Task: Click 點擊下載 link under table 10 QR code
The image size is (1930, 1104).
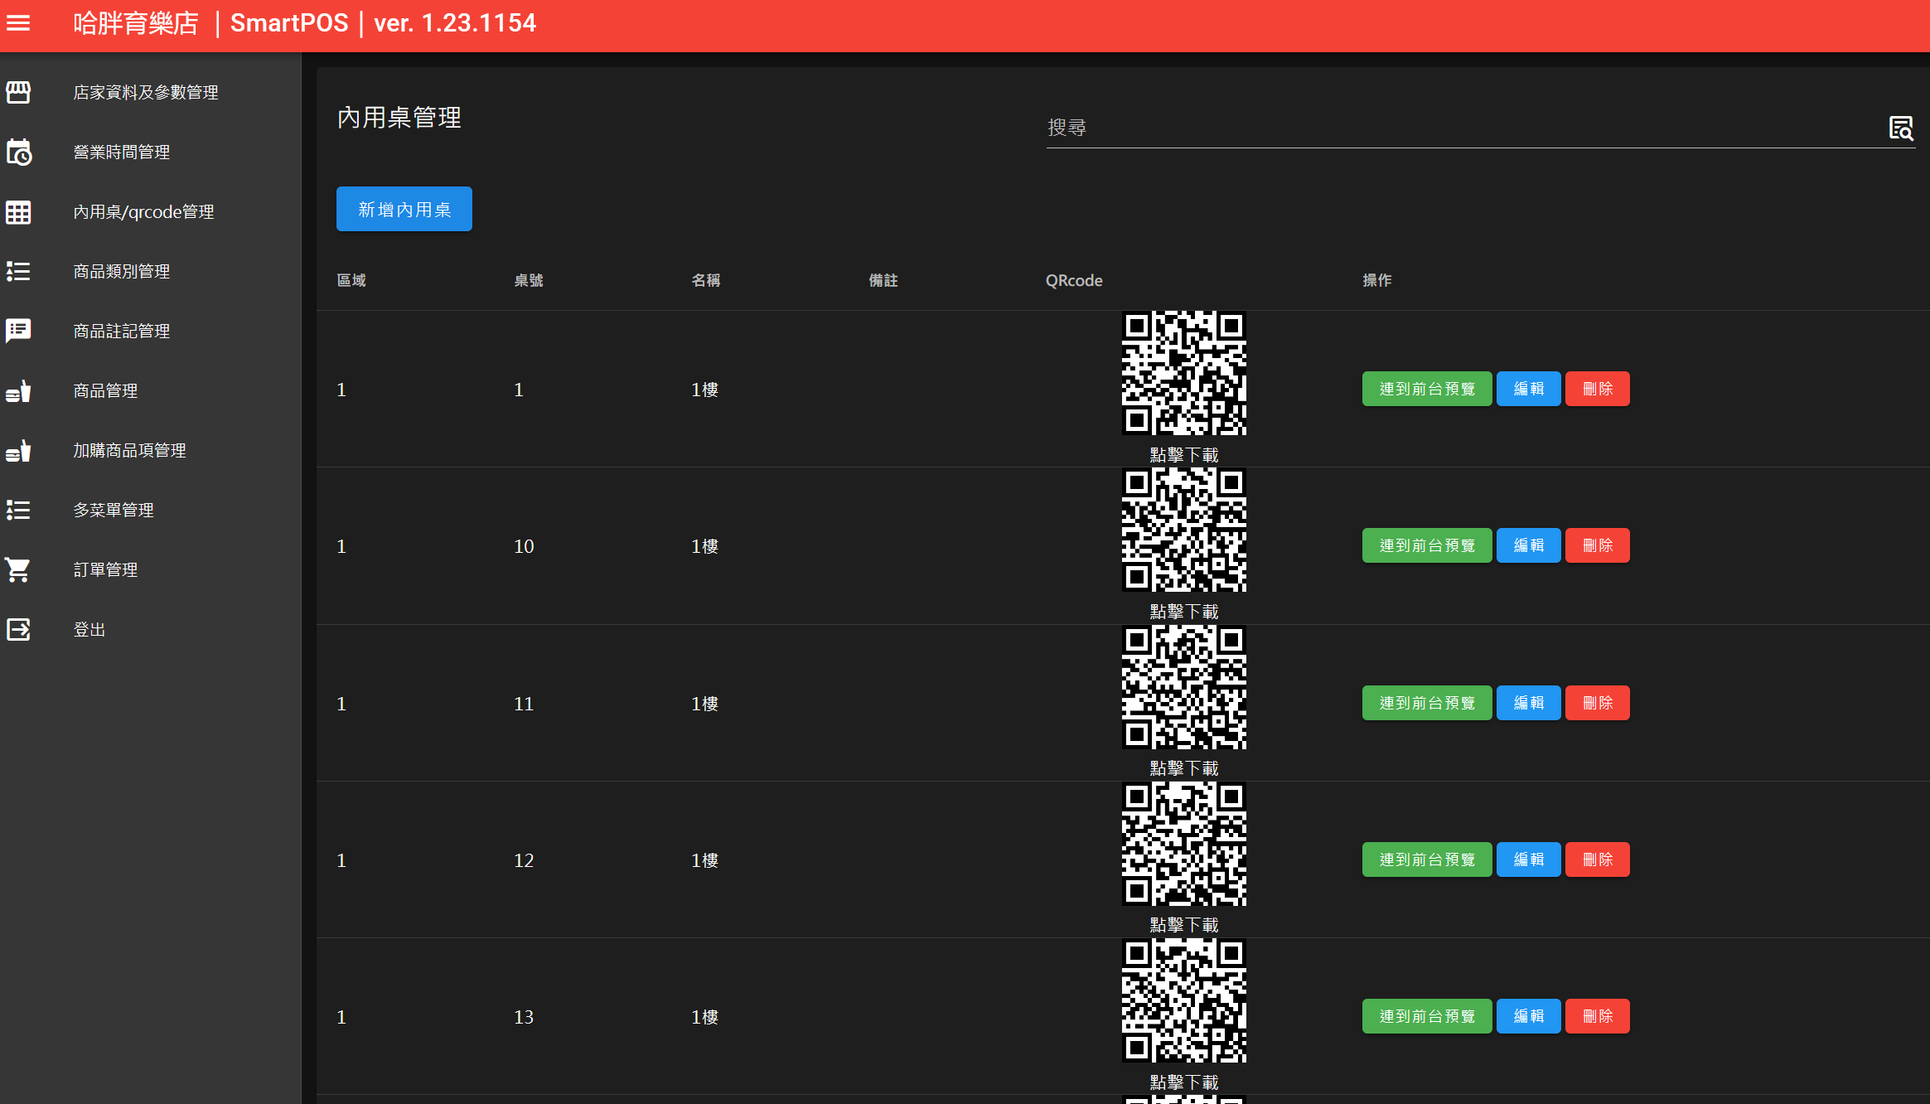Action: click(x=1184, y=612)
